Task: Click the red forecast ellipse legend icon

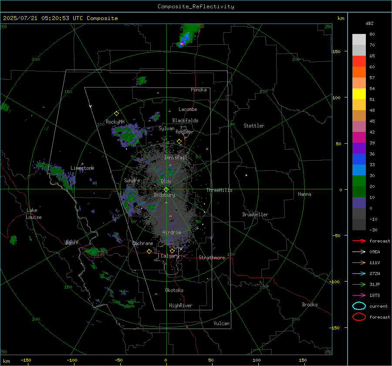Action: point(359,317)
